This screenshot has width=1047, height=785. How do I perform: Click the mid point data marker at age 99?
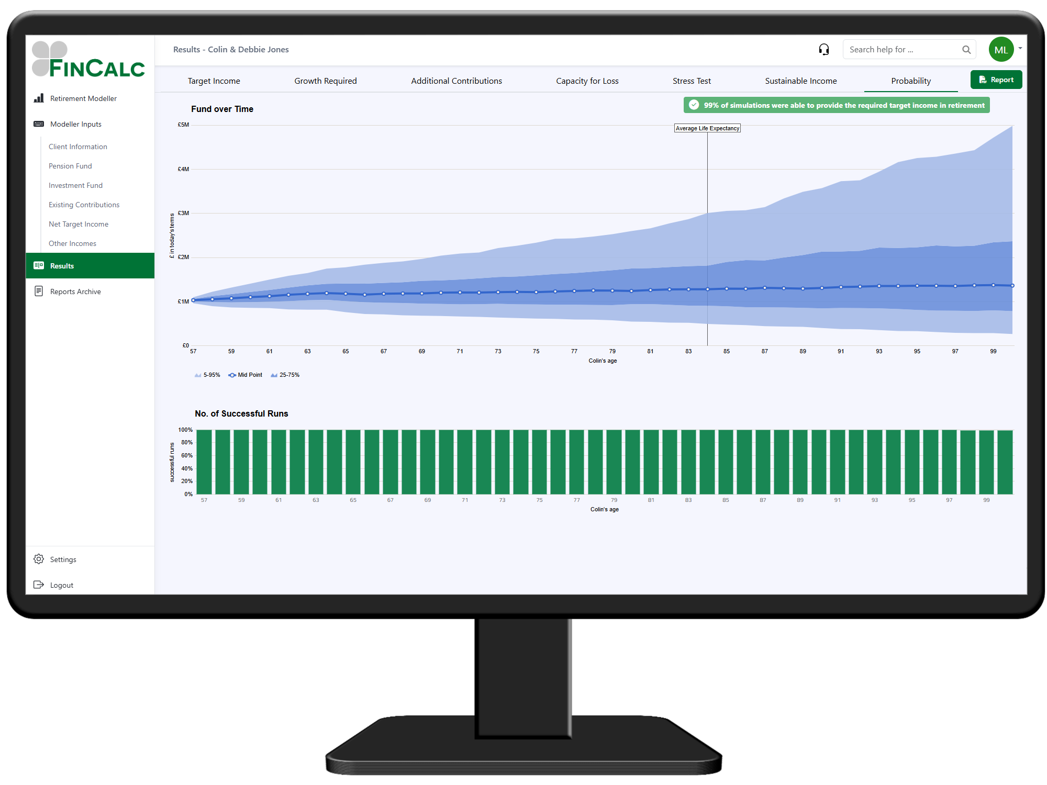pos(993,285)
